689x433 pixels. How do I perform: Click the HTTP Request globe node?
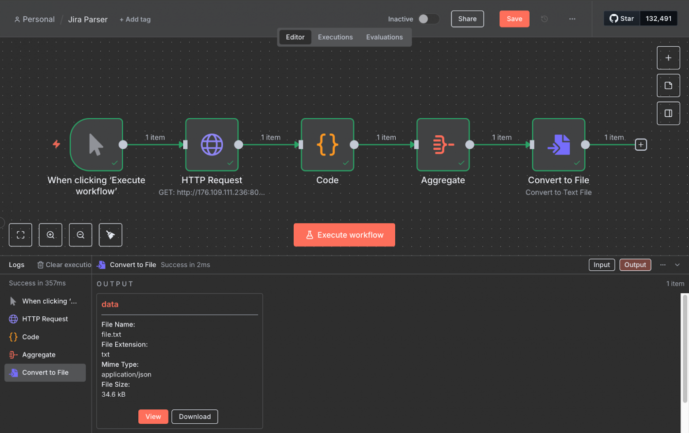coord(212,144)
